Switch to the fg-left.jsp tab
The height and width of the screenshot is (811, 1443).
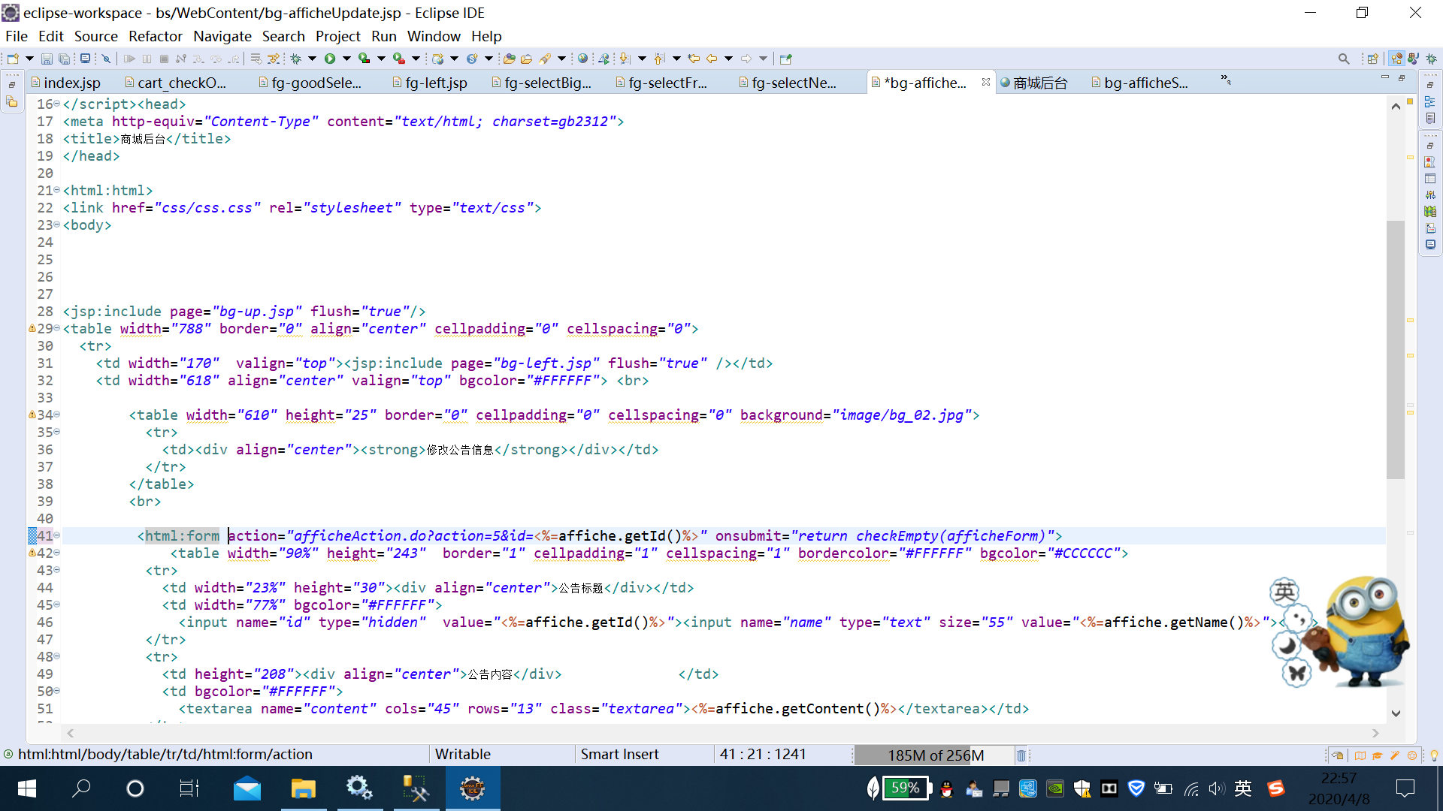tap(429, 83)
